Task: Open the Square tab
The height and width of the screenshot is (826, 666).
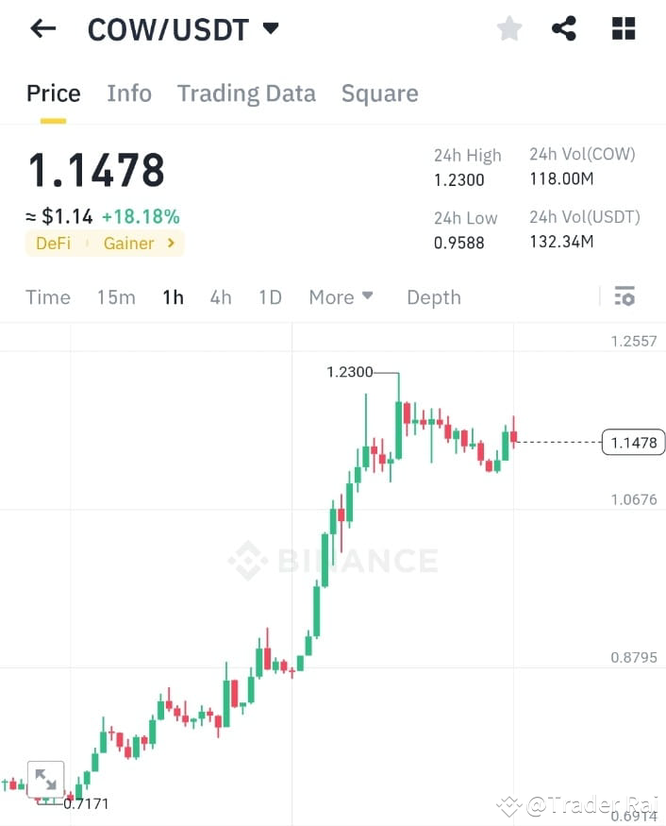Action: click(x=379, y=93)
